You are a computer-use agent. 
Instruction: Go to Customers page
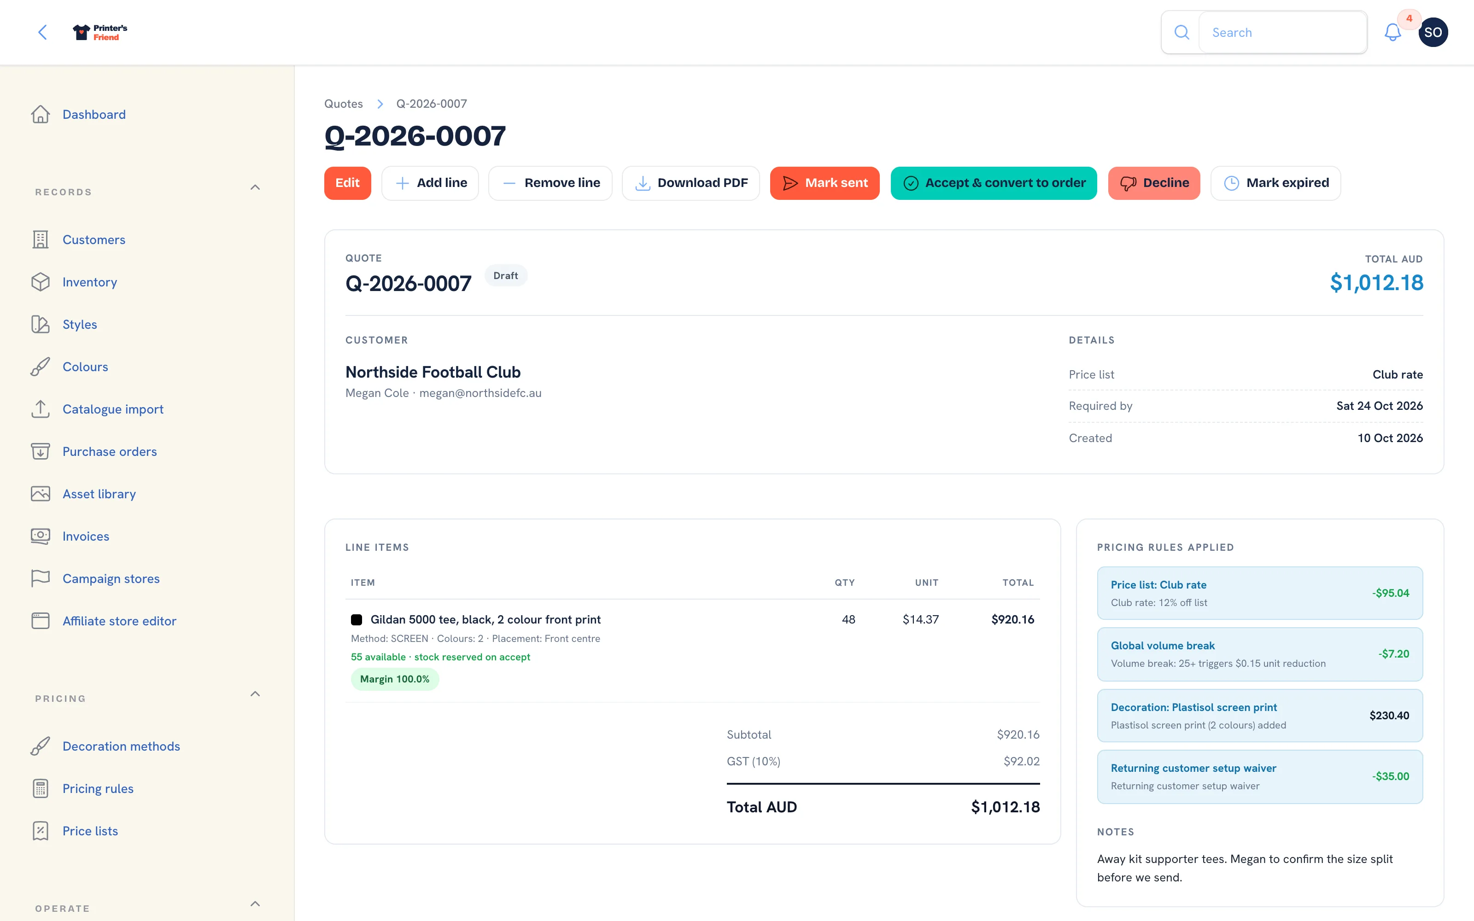click(x=94, y=239)
